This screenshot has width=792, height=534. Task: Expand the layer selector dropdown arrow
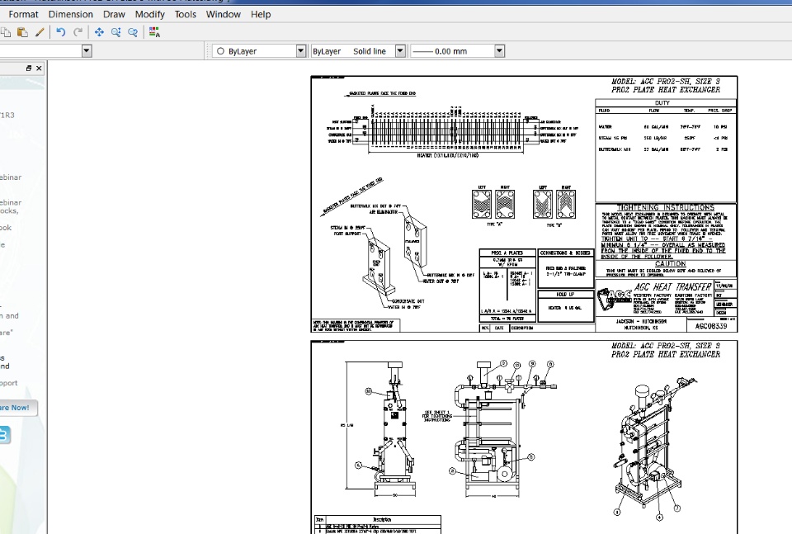point(87,50)
